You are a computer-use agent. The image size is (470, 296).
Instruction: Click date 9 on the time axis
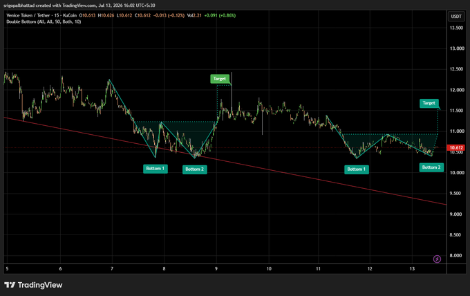tap(216, 269)
